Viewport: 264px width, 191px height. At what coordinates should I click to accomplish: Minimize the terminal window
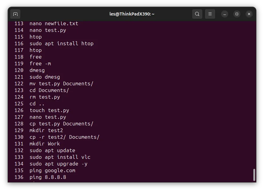tap(225, 14)
